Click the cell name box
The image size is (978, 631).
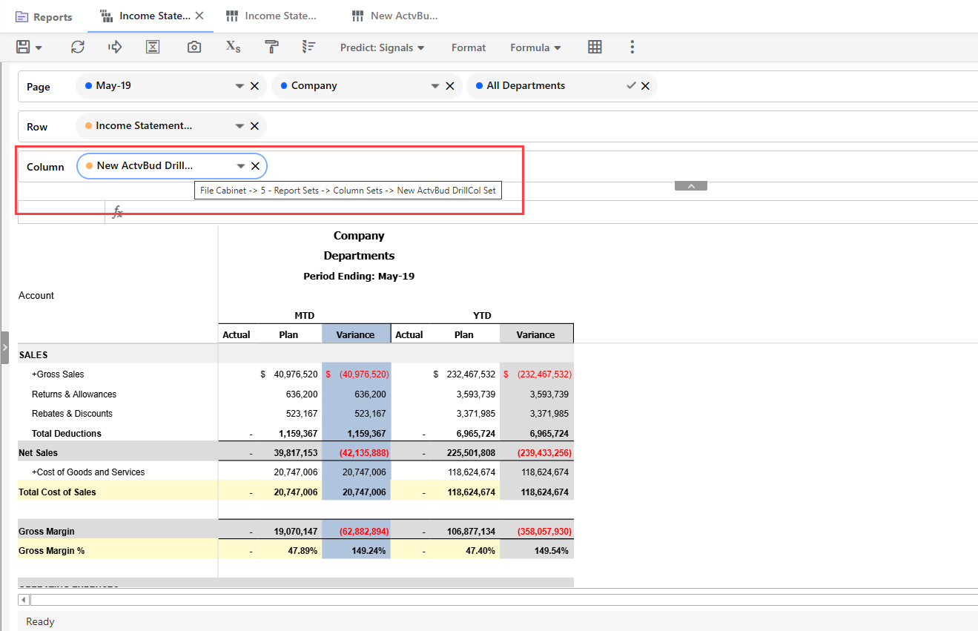pos(61,212)
